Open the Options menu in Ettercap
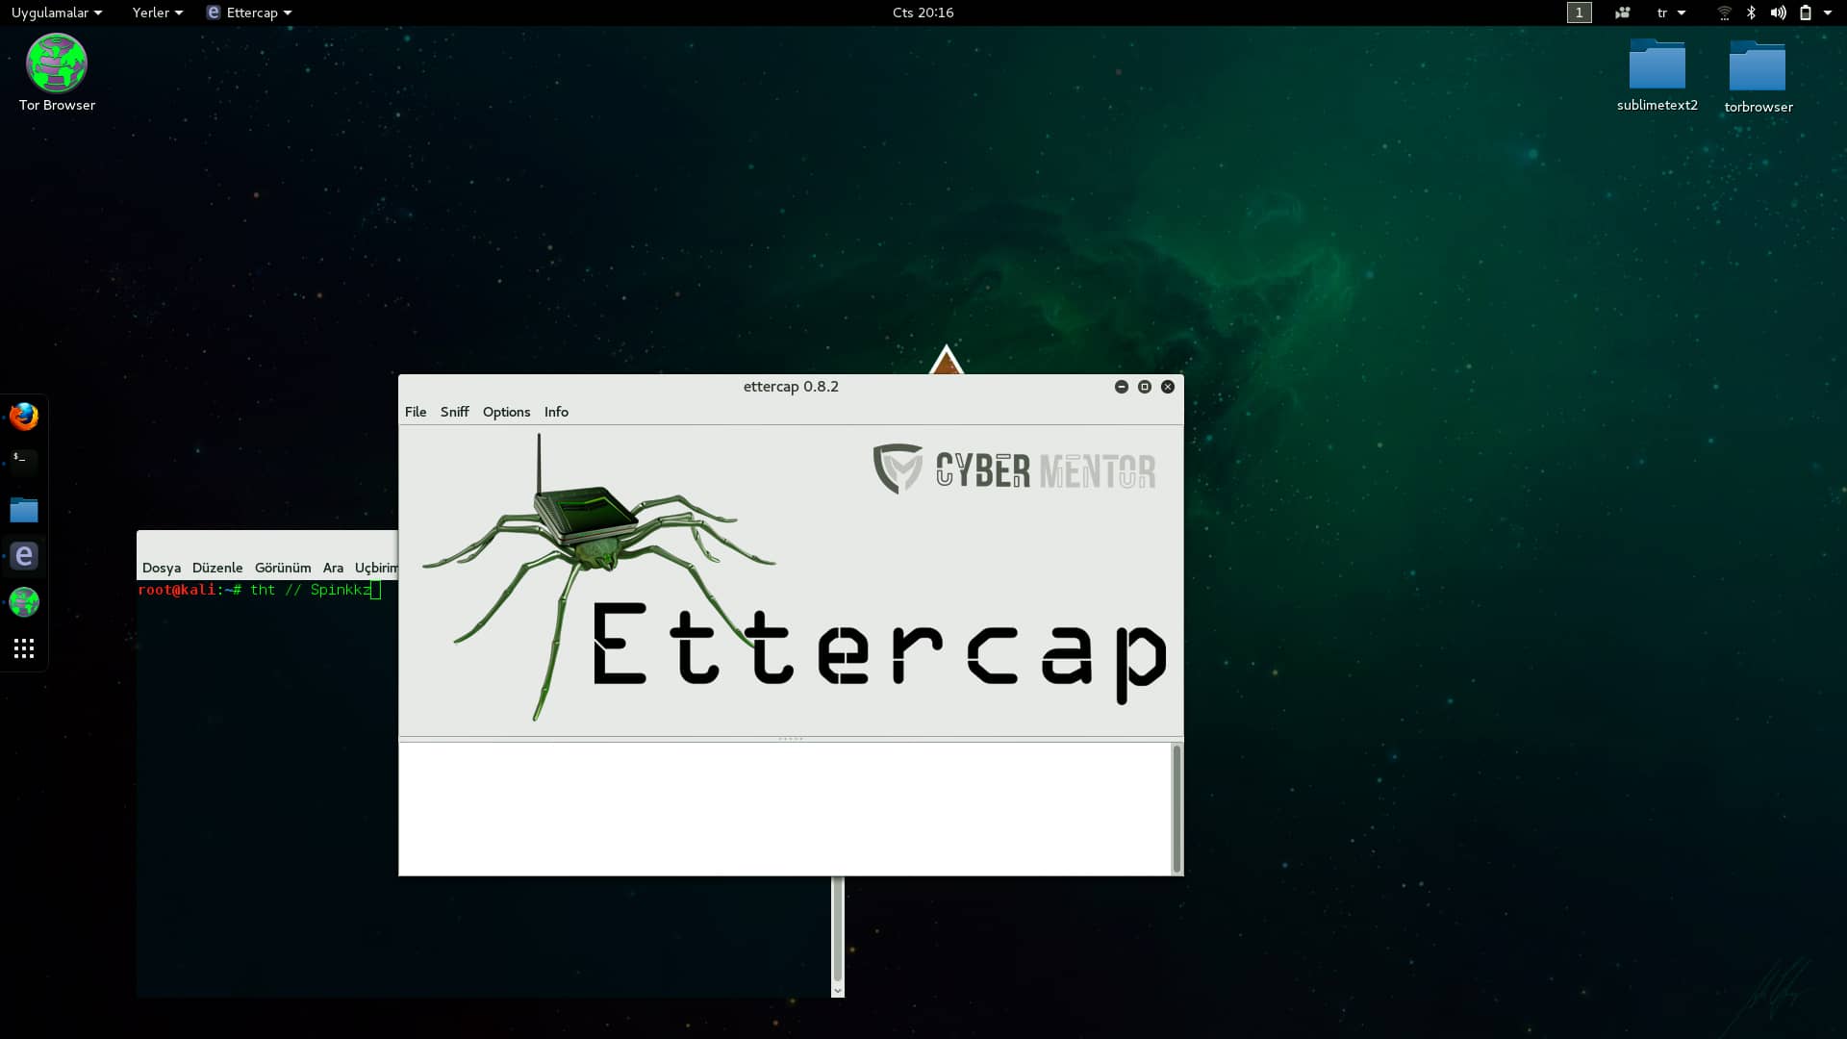Viewport: 1847px width, 1039px height. pyautogui.click(x=506, y=412)
